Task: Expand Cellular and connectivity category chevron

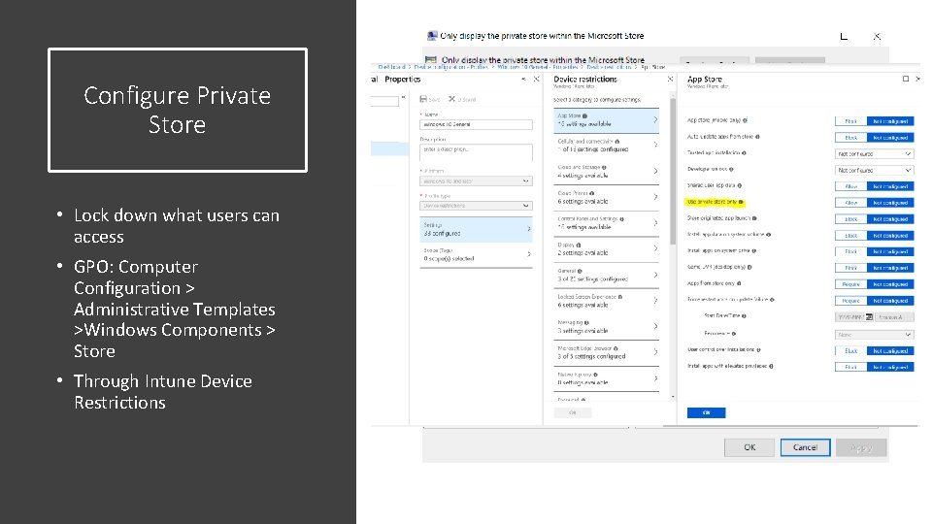Action: tap(655, 145)
